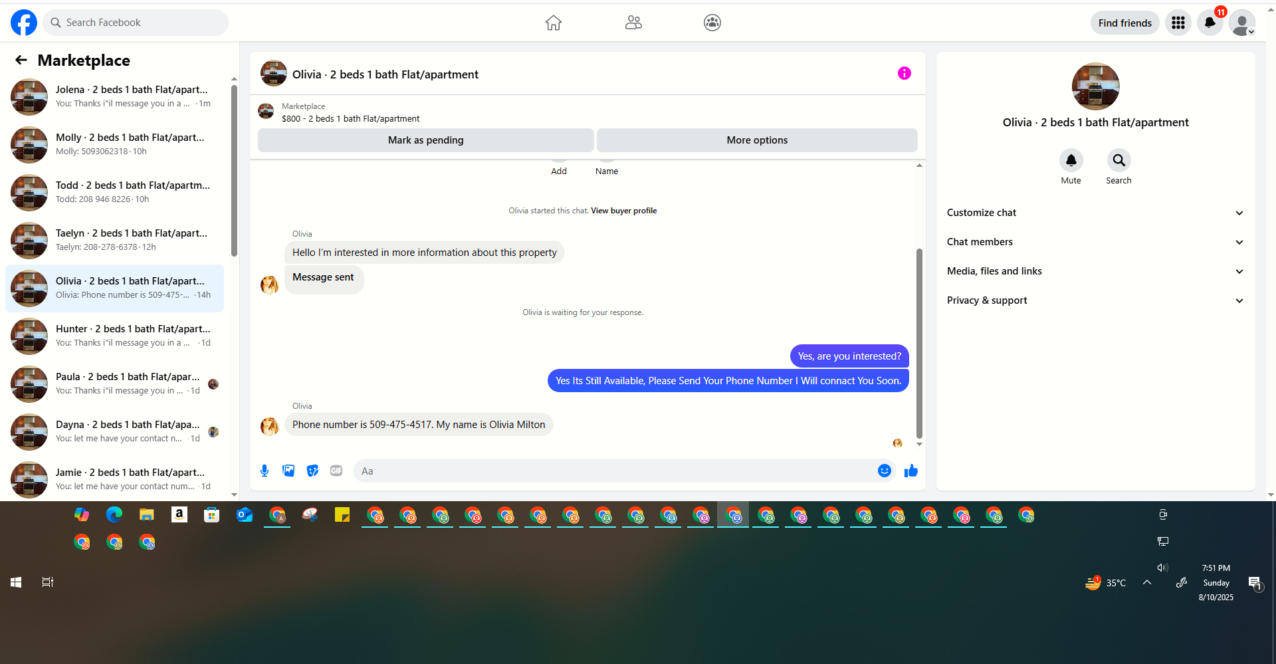
Task: Click Olivia's listing thumbnail in right panel
Action: tap(1095, 86)
